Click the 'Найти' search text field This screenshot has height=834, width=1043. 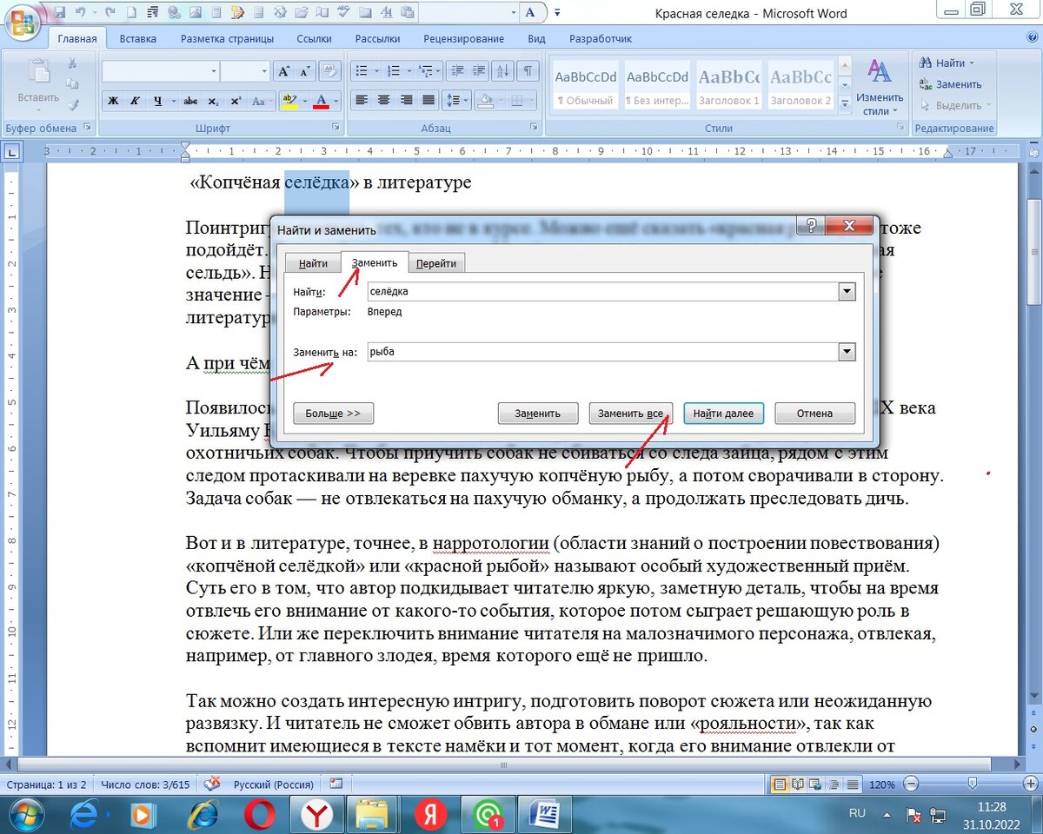pos(602,292)
